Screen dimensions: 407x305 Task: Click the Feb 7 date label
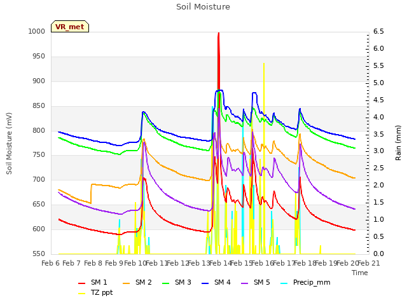click(72, 264)
